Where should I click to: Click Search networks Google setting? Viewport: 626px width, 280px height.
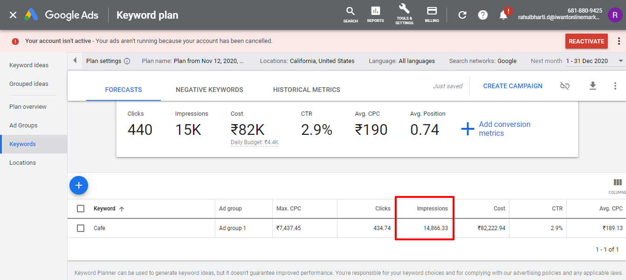point(483,61)
